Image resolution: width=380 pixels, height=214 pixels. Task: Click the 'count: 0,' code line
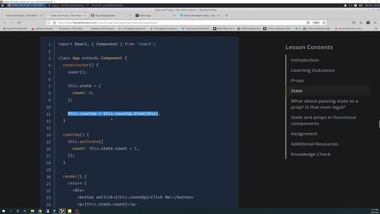click(x=83, y=93)
